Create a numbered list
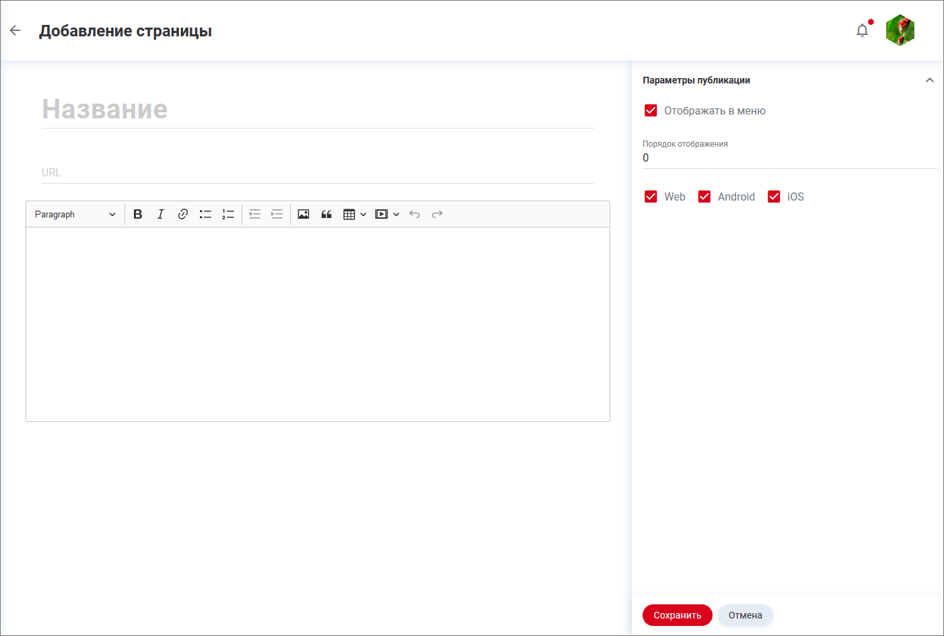The image size is (944, 636). tap(228, 214)
